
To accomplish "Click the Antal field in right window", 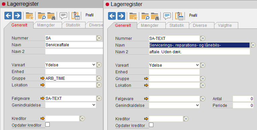I will click(243, 99).
